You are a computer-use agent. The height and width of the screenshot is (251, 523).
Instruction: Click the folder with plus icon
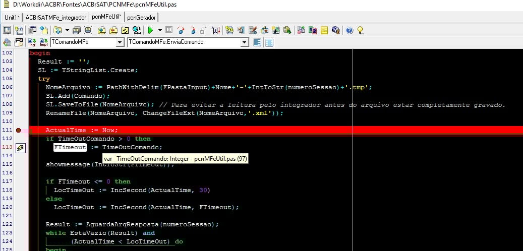click(x=102, y=30)
